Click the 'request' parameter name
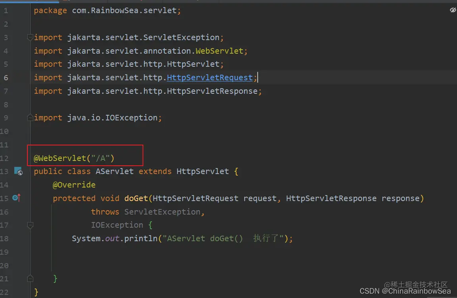457x298 pixels. (x=260, y=198)
